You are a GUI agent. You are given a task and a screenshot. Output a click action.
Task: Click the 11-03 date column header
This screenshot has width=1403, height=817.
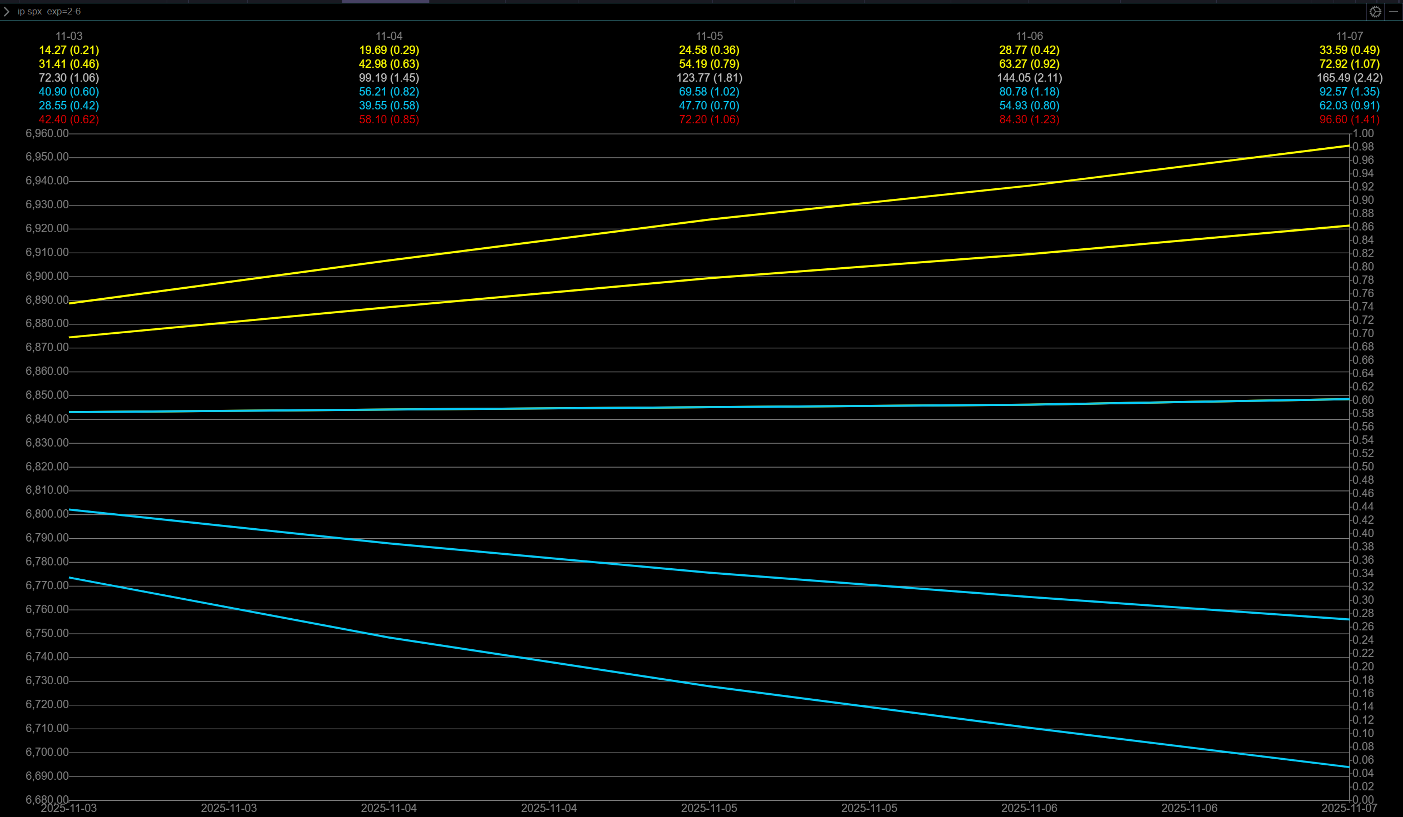(x=69, y=36)
